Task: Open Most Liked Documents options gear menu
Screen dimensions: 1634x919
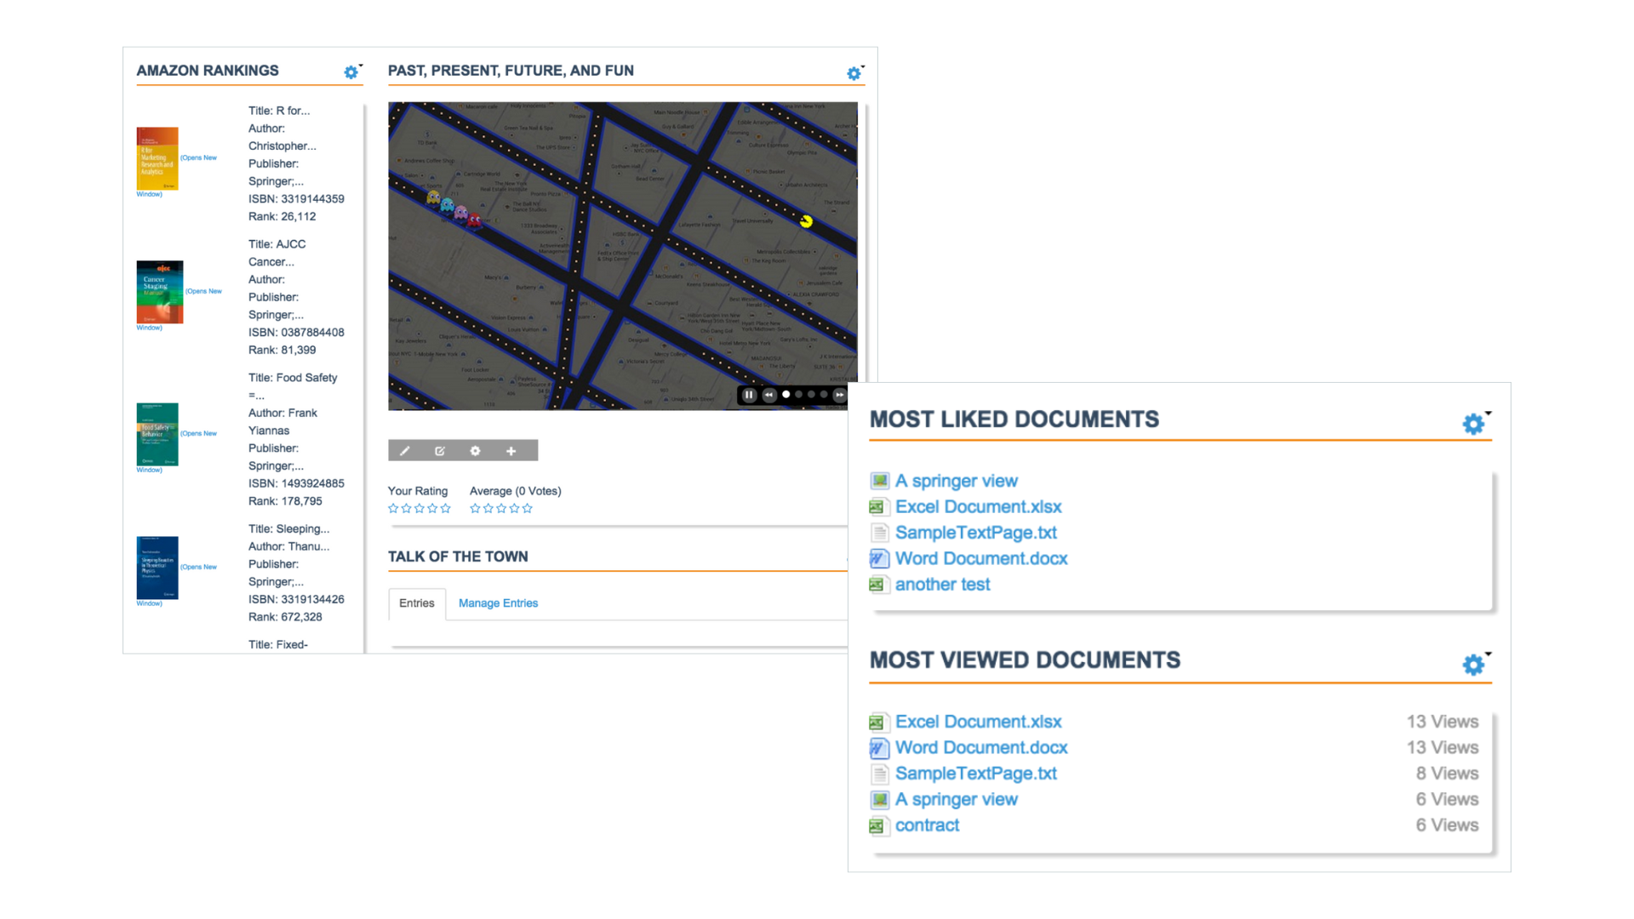Action: (1473, 424)
